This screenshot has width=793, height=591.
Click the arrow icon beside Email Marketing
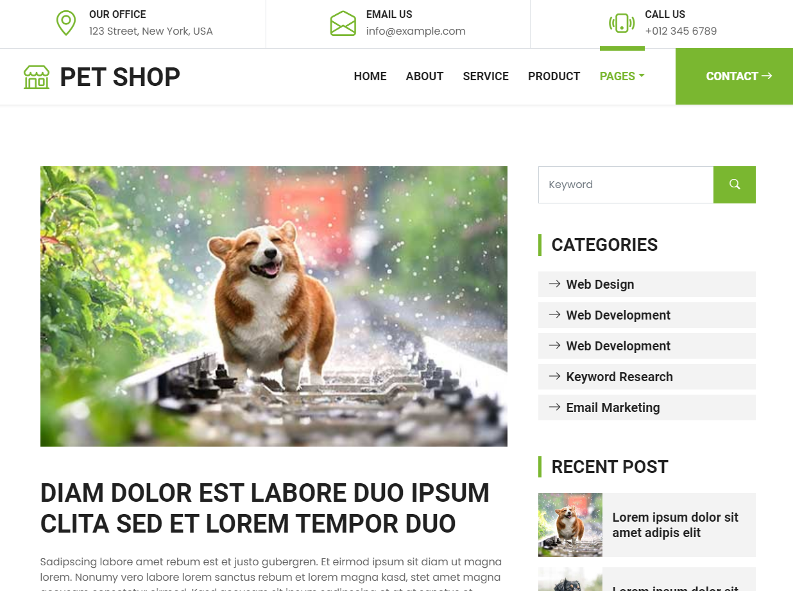(555, 407)
